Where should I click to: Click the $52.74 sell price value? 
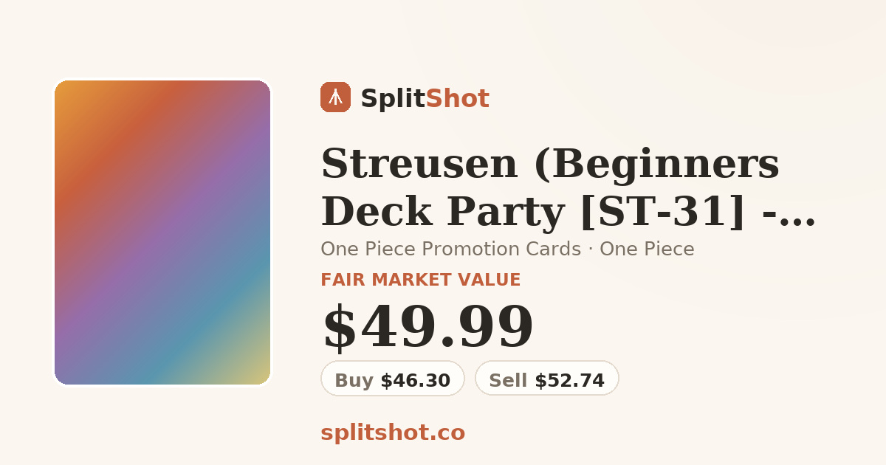click(570, 380)
